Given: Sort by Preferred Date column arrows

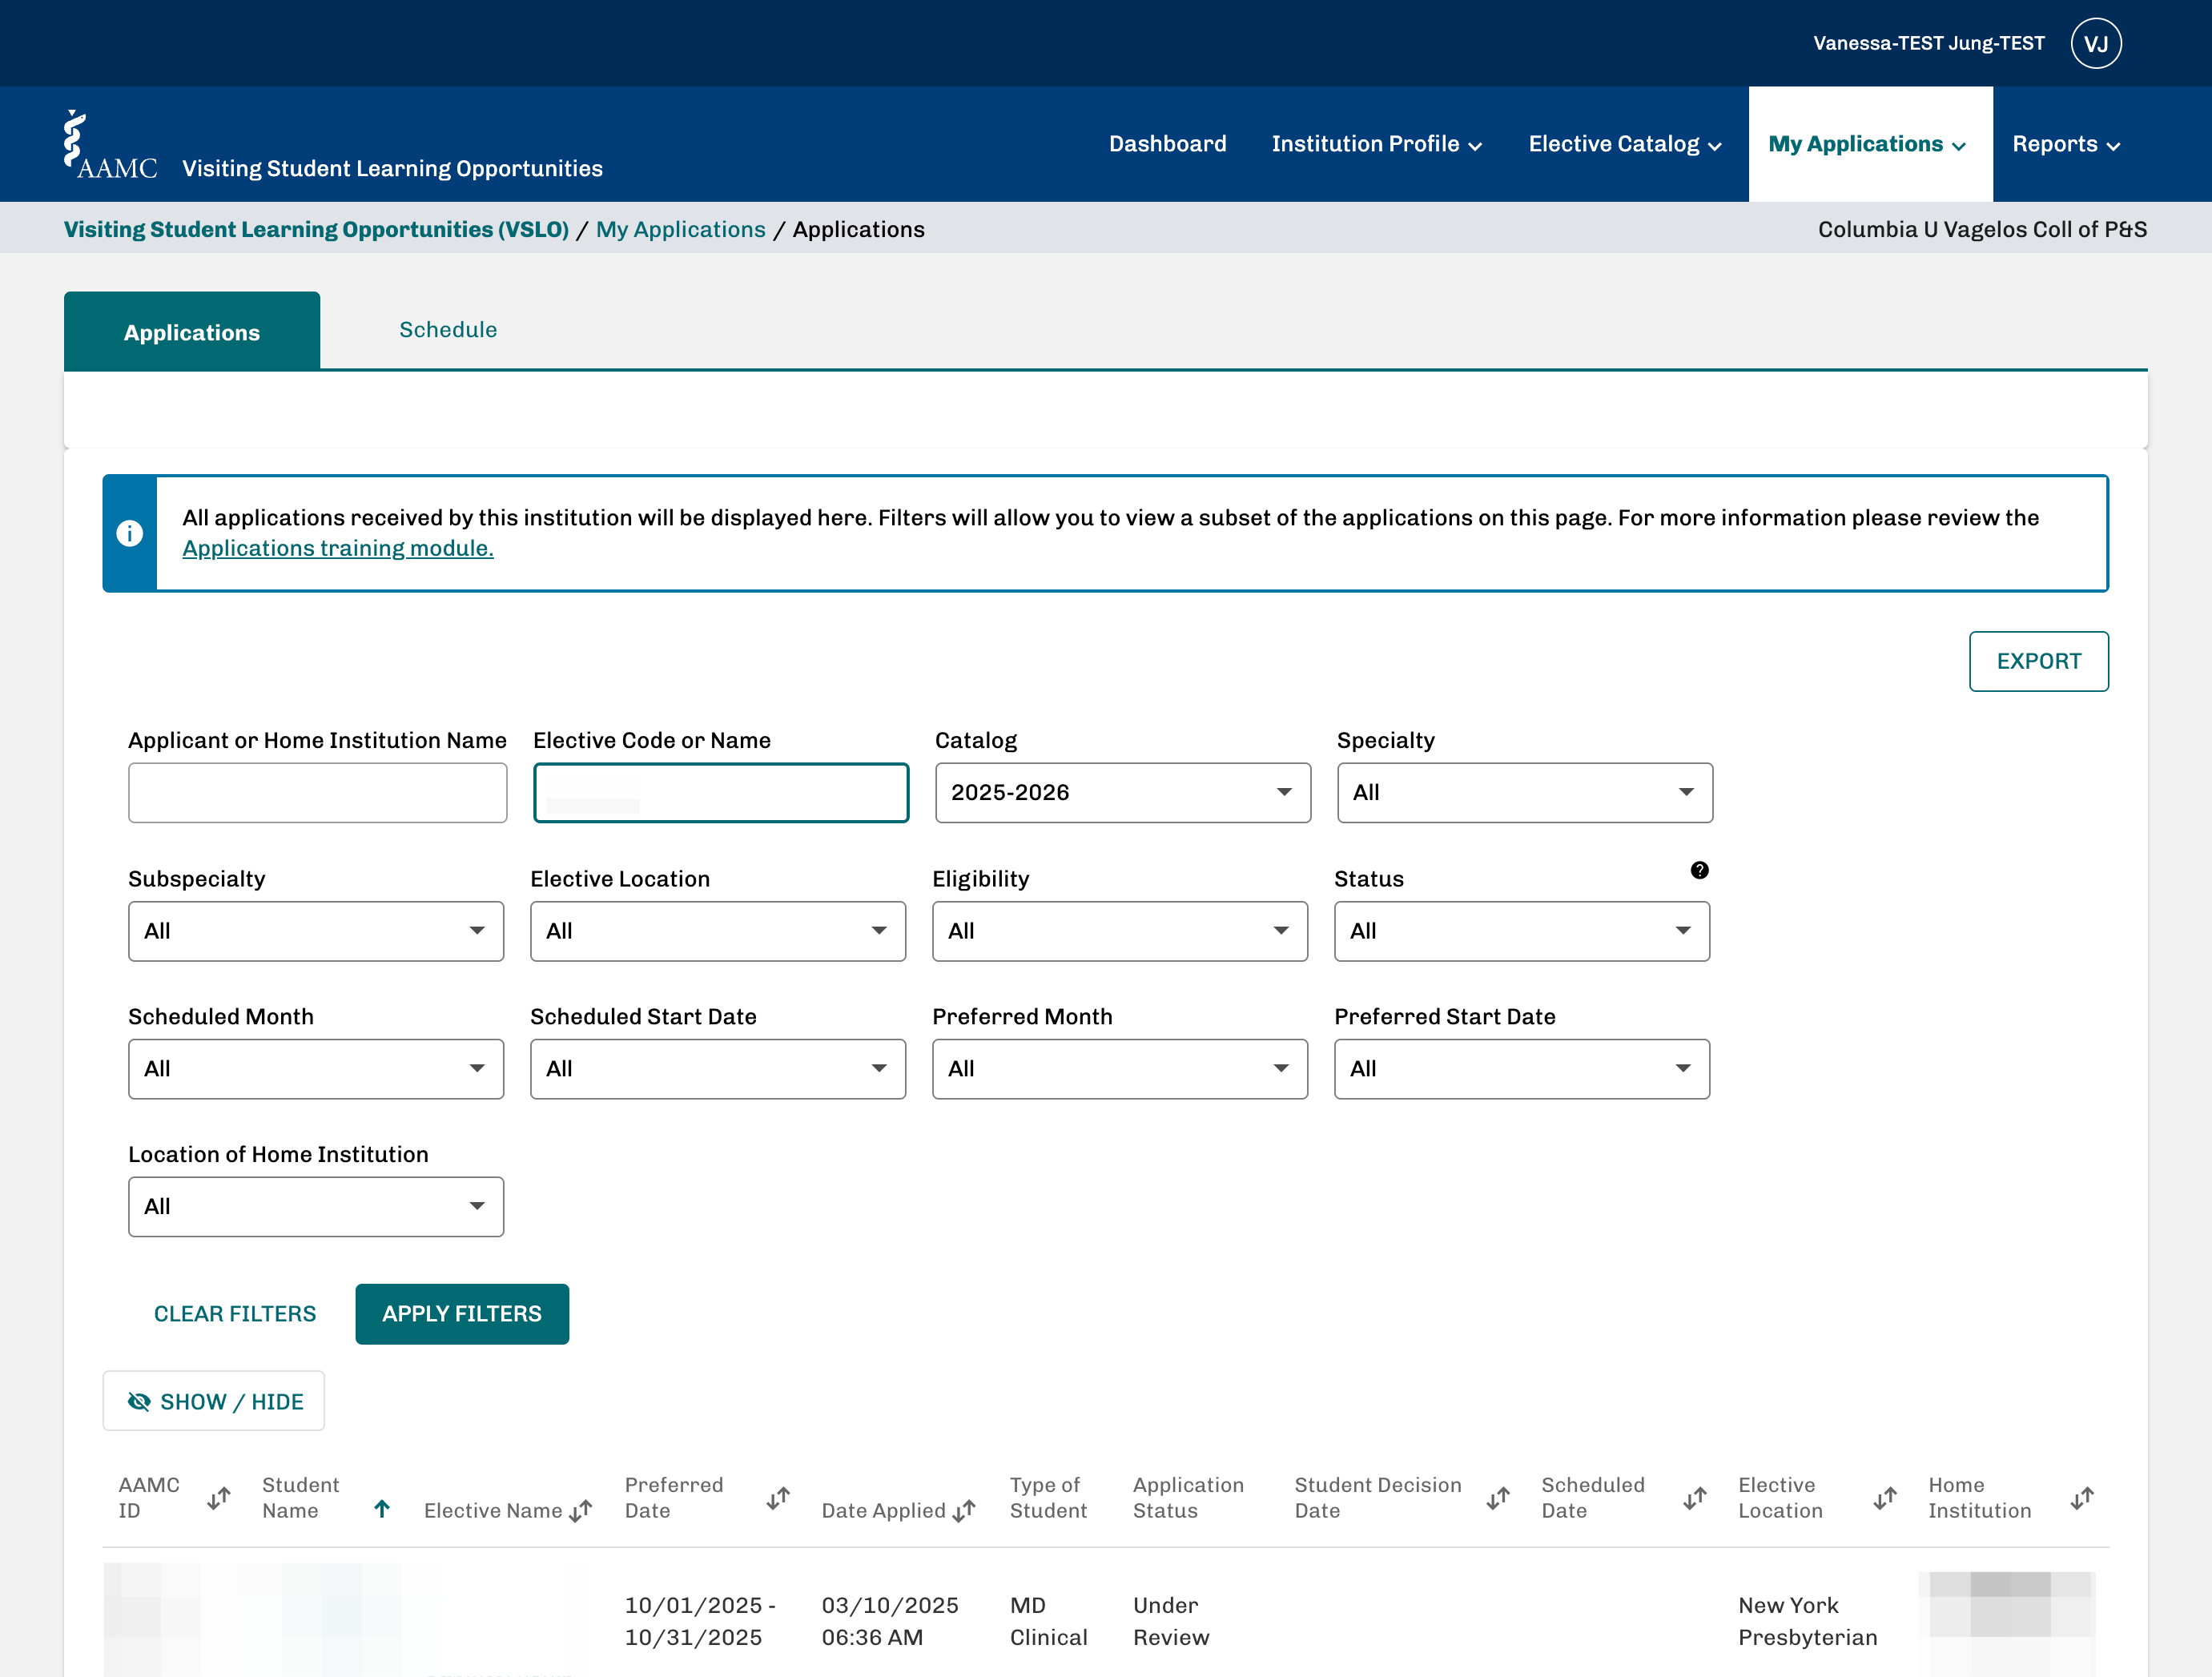Looking at the screenshot, I should click(x=779, y=1498).
